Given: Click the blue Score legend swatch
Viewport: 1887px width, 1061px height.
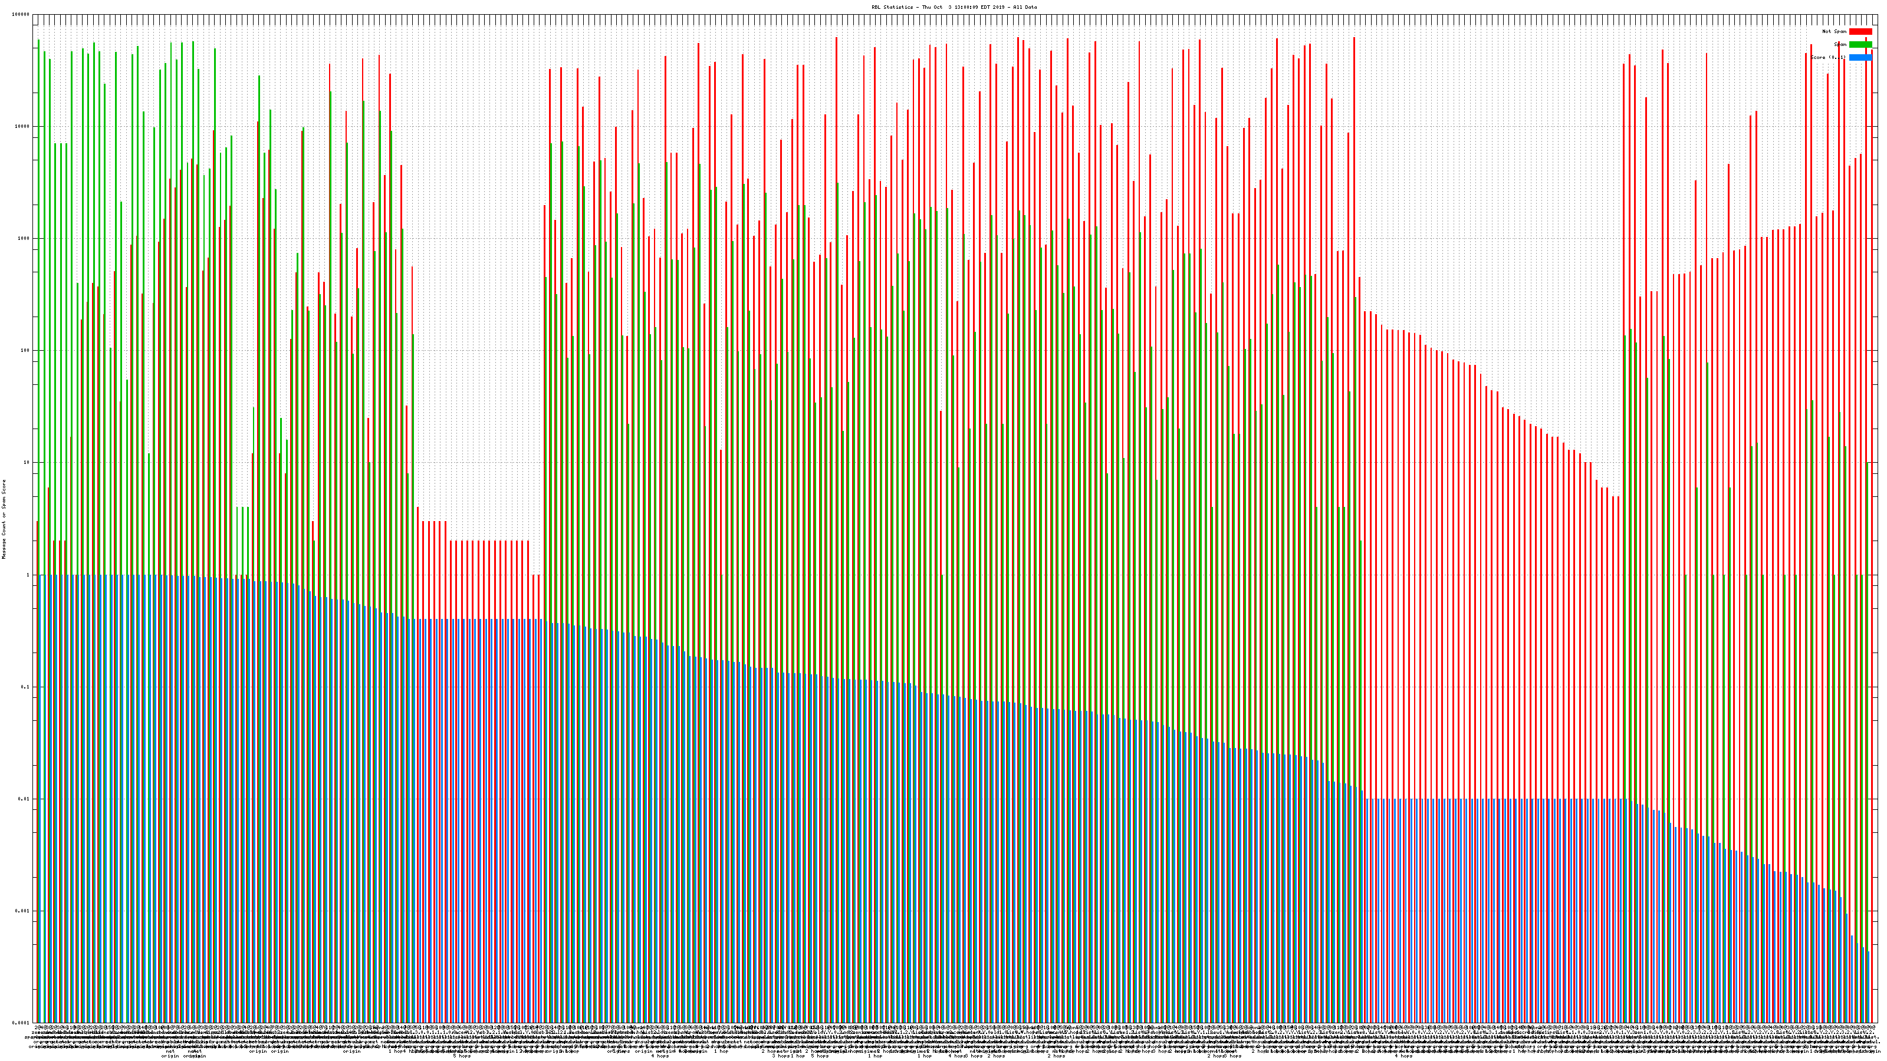Looking at the screenshot, I should (1860, 57).
